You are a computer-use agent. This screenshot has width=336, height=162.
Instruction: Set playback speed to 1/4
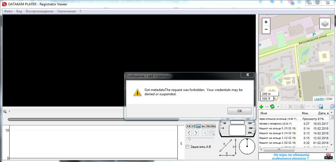(x=188, y=126)
